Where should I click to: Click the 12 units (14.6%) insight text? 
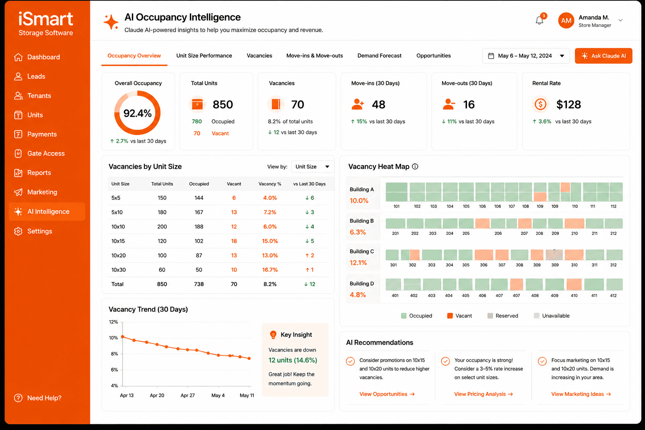(x=293, y=360)
